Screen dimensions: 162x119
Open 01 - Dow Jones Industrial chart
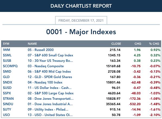[x=50, y=104]
